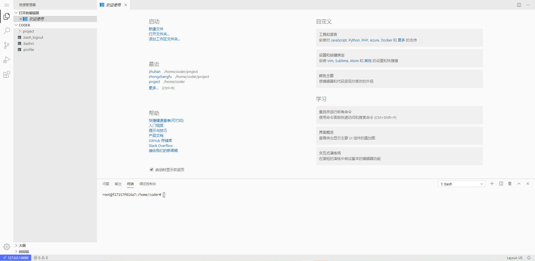Create a new terminal with the plus icon
535x261 pixels.
492,184
